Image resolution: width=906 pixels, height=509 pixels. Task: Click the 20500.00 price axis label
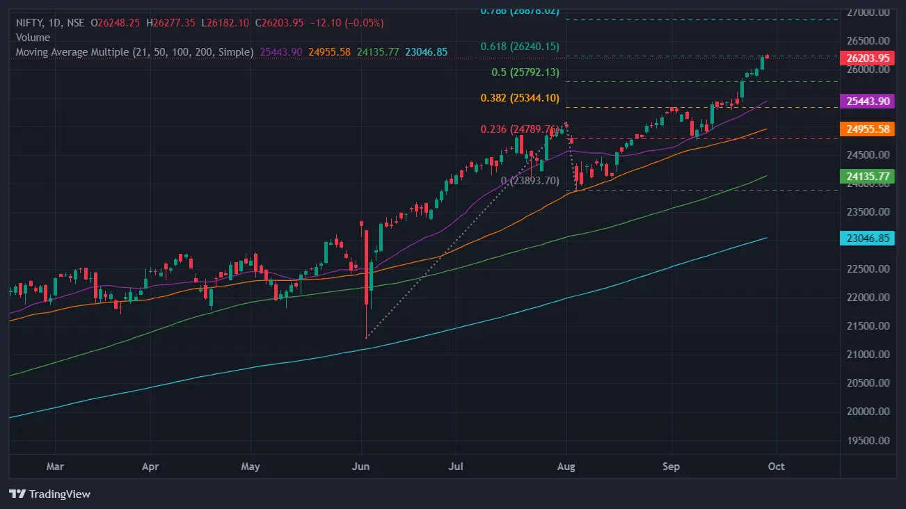868,383
